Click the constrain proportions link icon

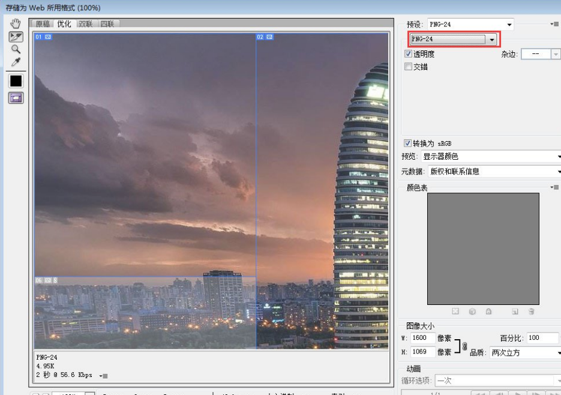pyautogui.click(x=464, y=346)
